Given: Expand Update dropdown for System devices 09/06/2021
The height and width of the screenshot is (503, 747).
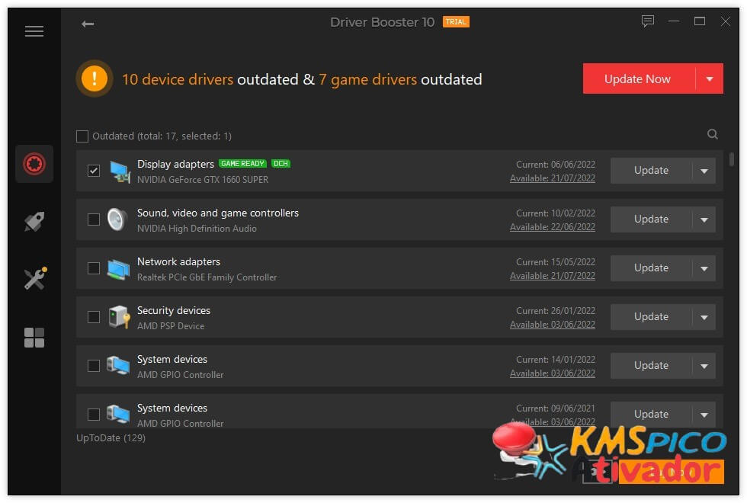Looking at the screenshot, I should [x=704, y=415].
